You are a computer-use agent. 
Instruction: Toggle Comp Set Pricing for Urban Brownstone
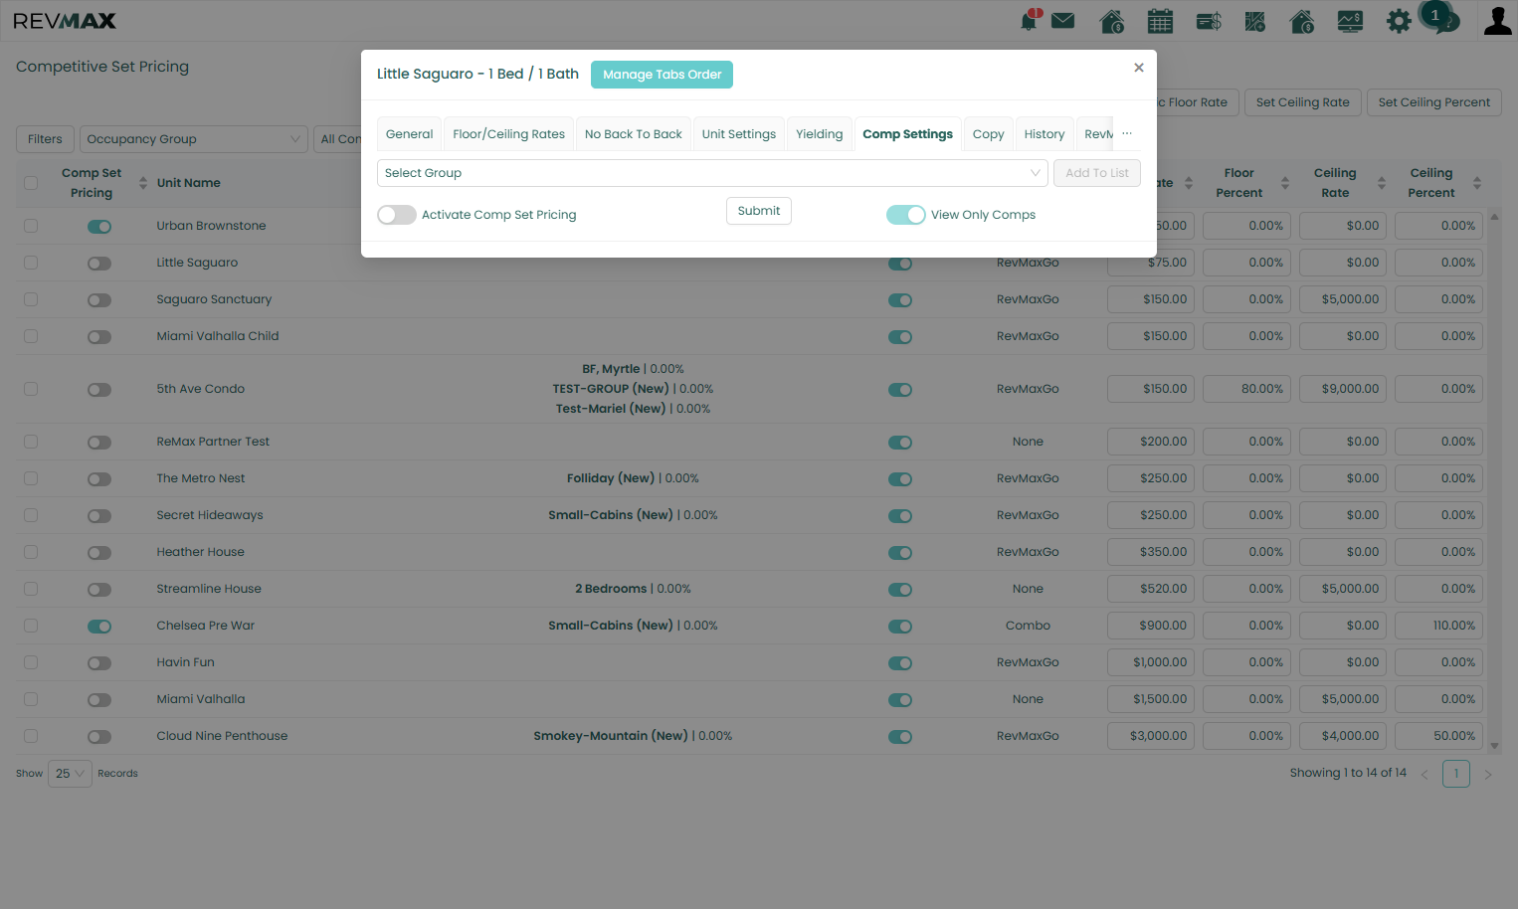[x=99, y=227]
